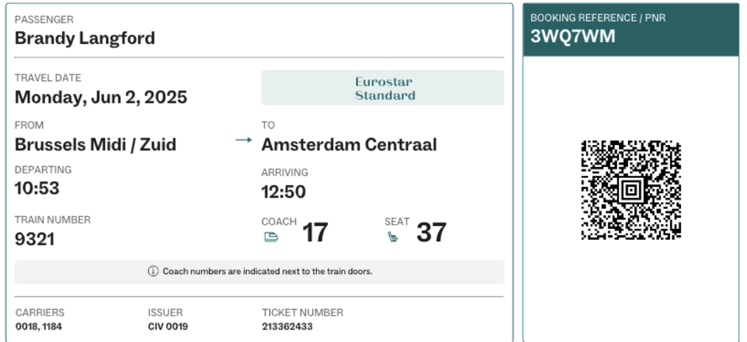
Task: Click coach number 17
Action: pyautogui.click(x=315, y=233)
